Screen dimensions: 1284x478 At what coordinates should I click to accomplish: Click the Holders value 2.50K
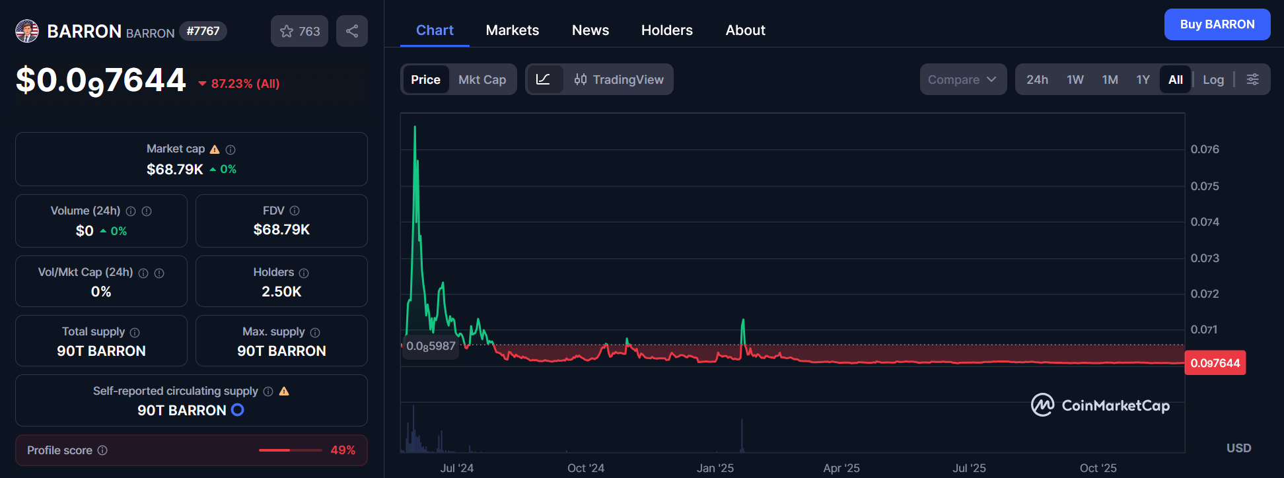click(x=282, y=292)
